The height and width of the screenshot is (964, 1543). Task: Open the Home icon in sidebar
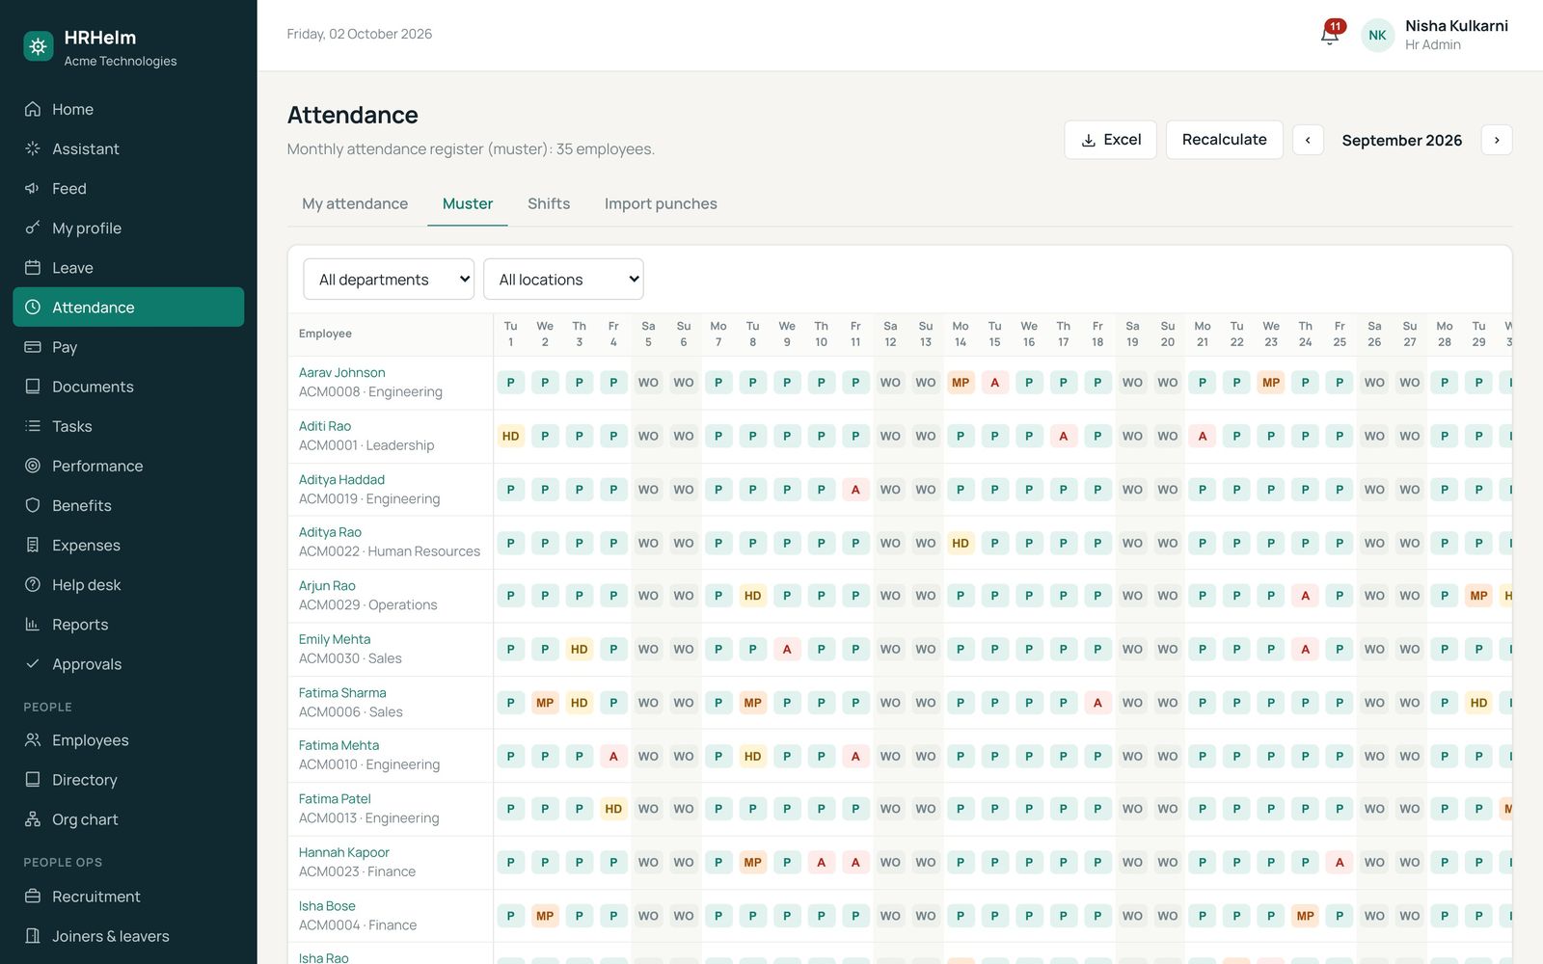pos(33,109)
